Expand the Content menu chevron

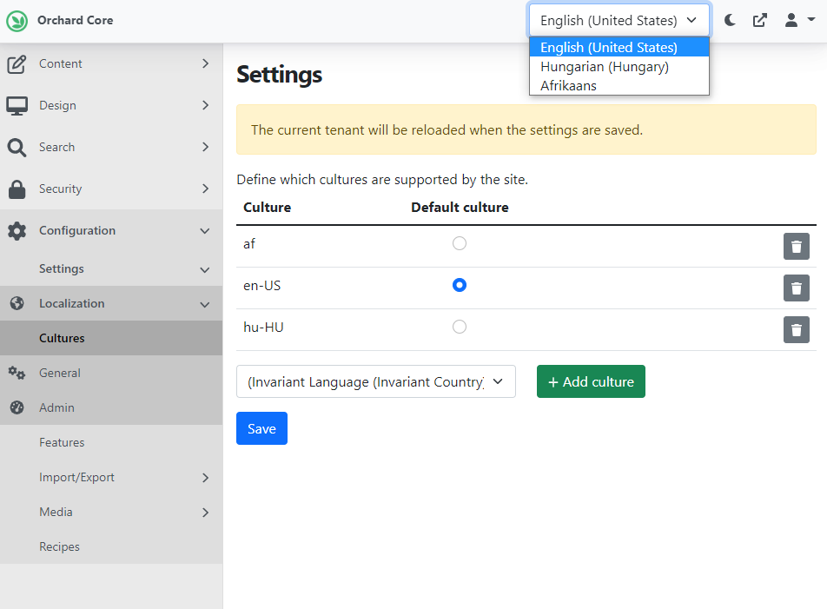[206, 63]
